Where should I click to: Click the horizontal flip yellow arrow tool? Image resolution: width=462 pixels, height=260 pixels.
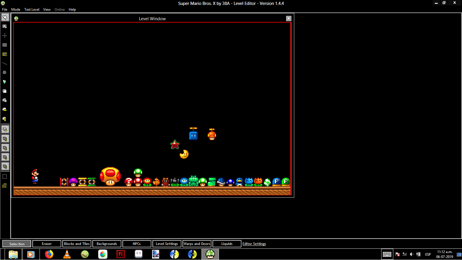click(x=5, y=109)
